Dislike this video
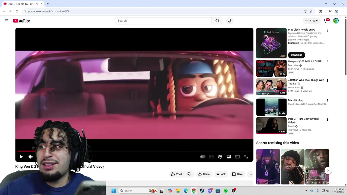Viewport: 347px width, 195px height. pos(189,174)
